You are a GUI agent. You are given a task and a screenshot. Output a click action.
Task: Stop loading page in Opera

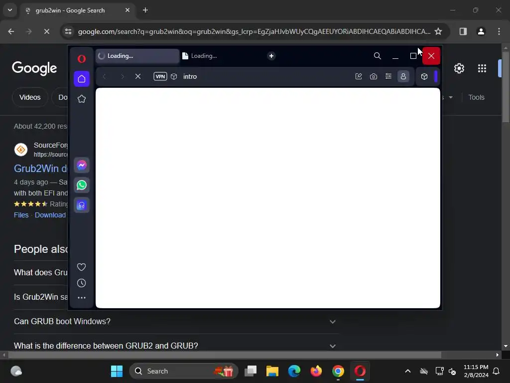[x=138, y=76]
